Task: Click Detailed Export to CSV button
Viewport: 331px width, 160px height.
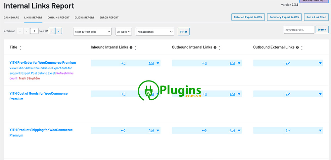Action: coord(248,17)
